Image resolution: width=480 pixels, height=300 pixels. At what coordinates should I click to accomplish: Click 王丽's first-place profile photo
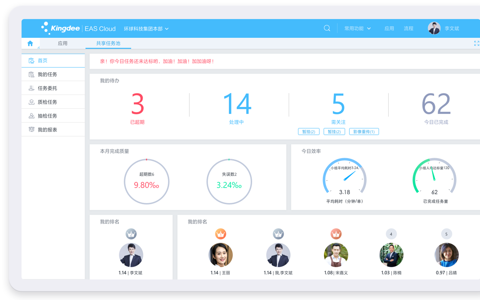[x=220, y=255]
